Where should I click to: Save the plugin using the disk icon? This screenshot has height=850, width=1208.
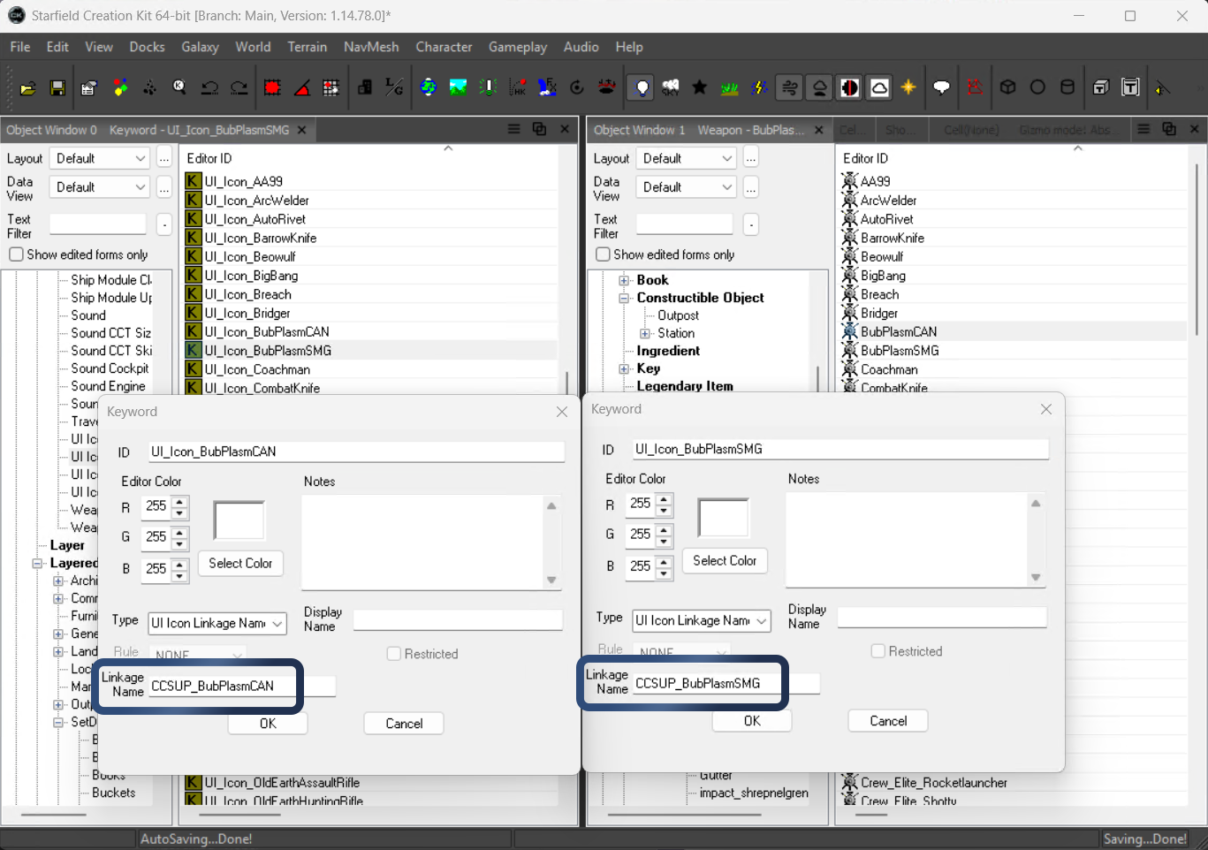(x=57, y=87)
